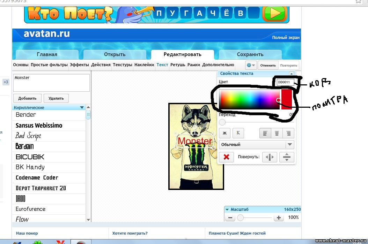The image size is (368, 244).
Task: Toggle italic text with the K button
Action: (238, 133)
